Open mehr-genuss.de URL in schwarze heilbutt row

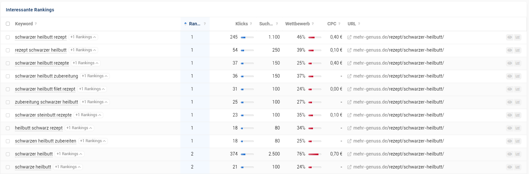point(398,167)
